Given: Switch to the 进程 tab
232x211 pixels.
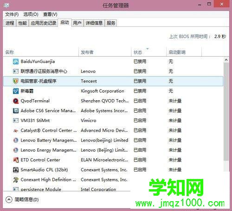Looking at the screenshot, I should (x=10, y=23).
